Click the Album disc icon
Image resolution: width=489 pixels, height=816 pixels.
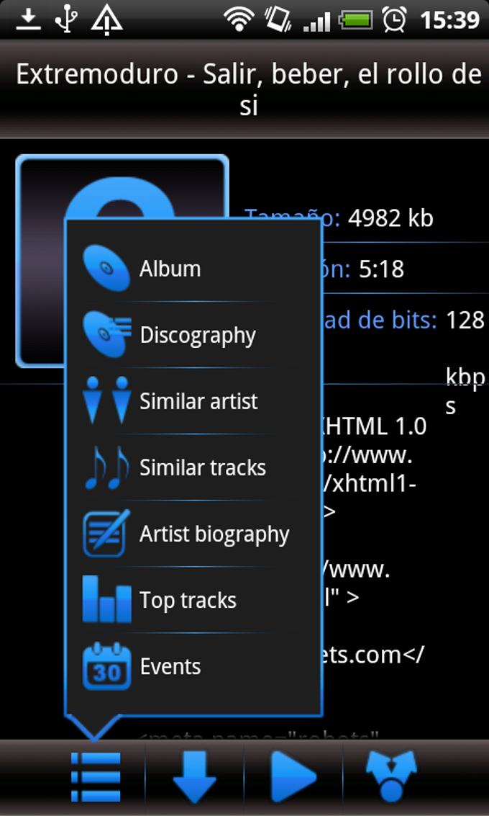tap(106, 268)
